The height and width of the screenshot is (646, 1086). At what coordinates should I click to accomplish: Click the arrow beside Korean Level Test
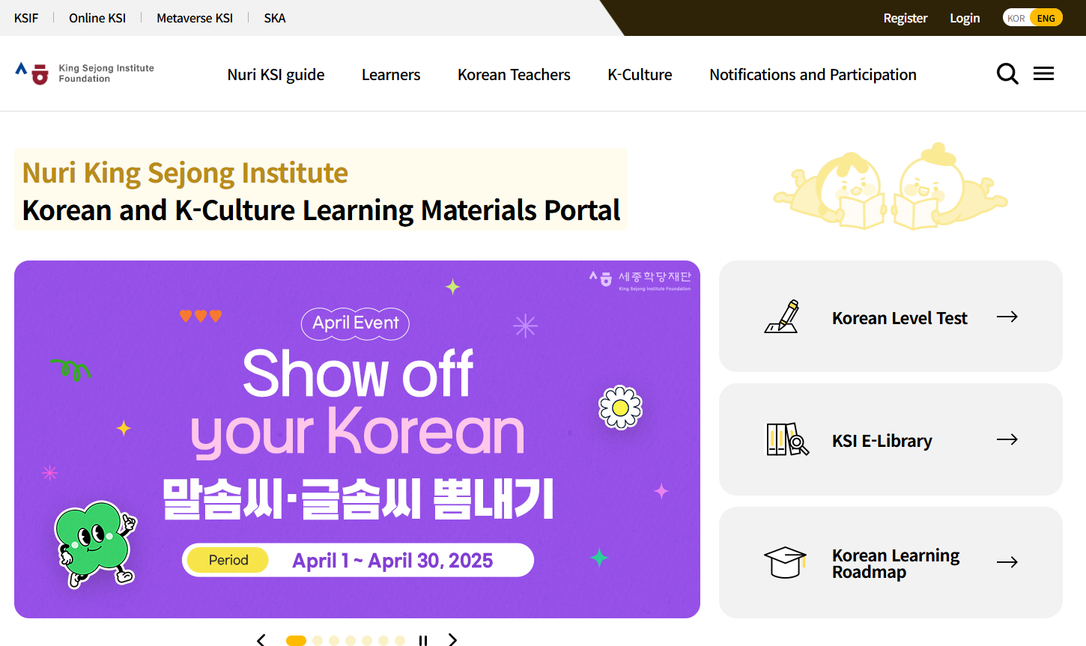(x=1007, y=317)
